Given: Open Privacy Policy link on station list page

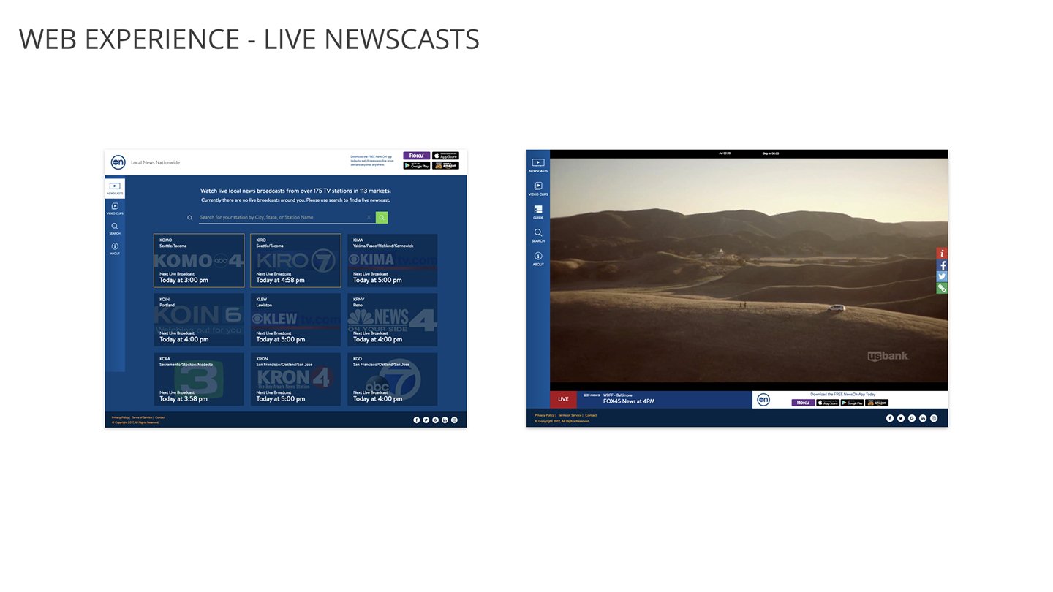Looking at the screenshot, I should [120, 417].
